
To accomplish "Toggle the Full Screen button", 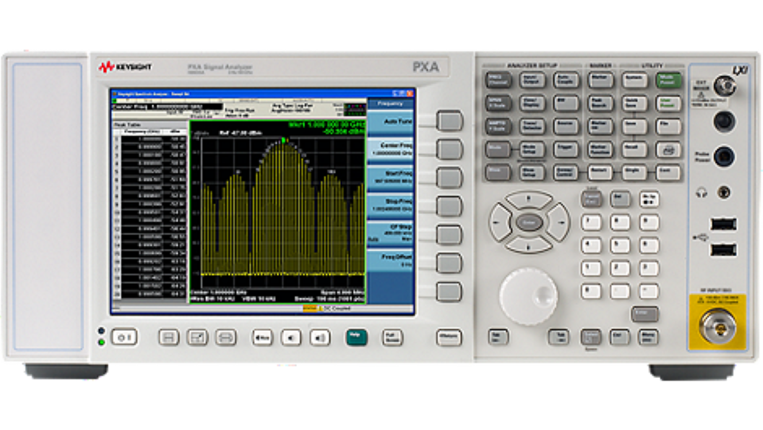I will 392,338.
